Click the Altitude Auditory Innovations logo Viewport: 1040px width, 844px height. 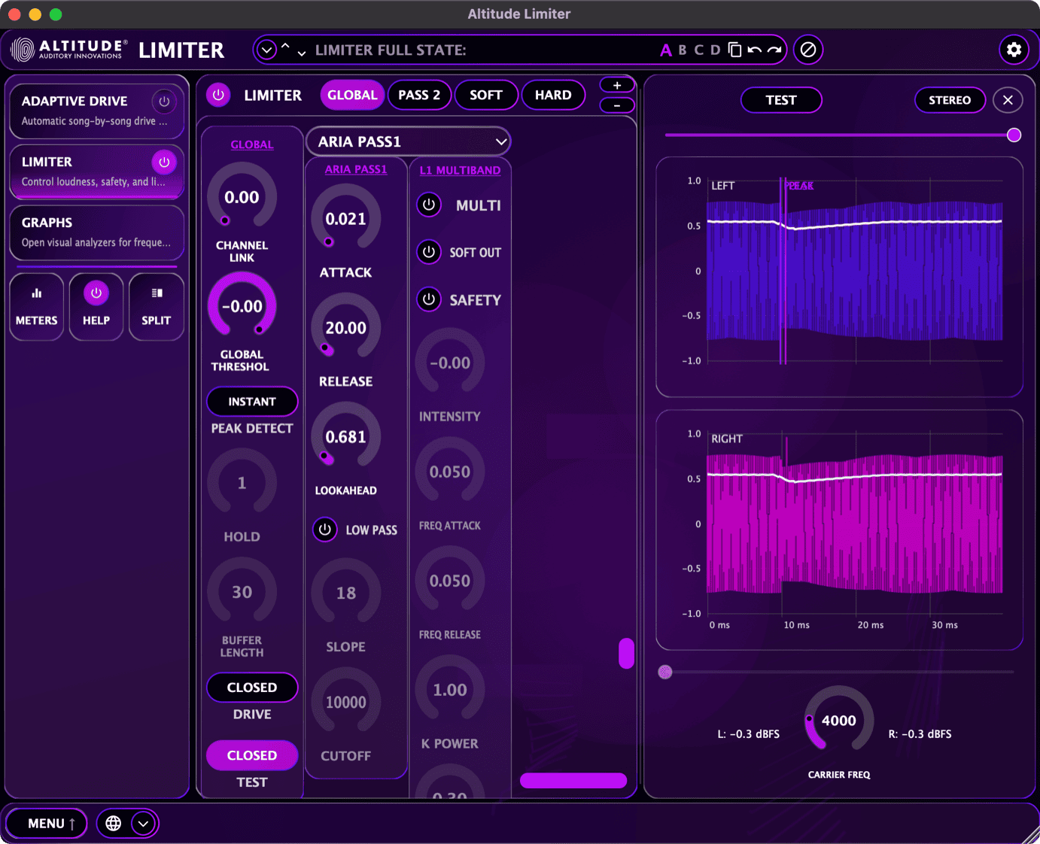(x=69, y=50)
